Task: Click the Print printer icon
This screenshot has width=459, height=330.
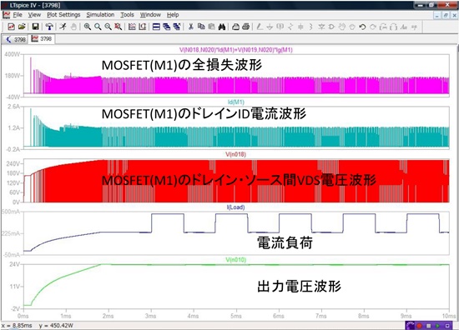Action: tap(246, 27)
